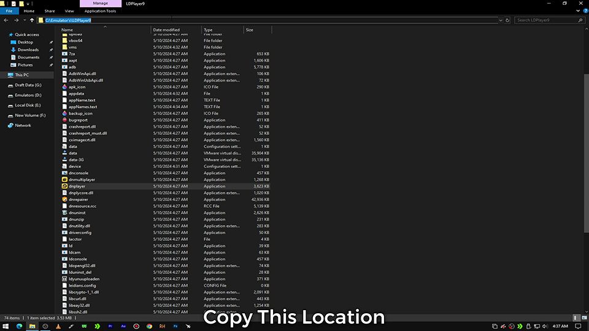Open the Action Center notifications icon
Screen dimensions: 589x331
pyautogui.click(x=578, y=327)
